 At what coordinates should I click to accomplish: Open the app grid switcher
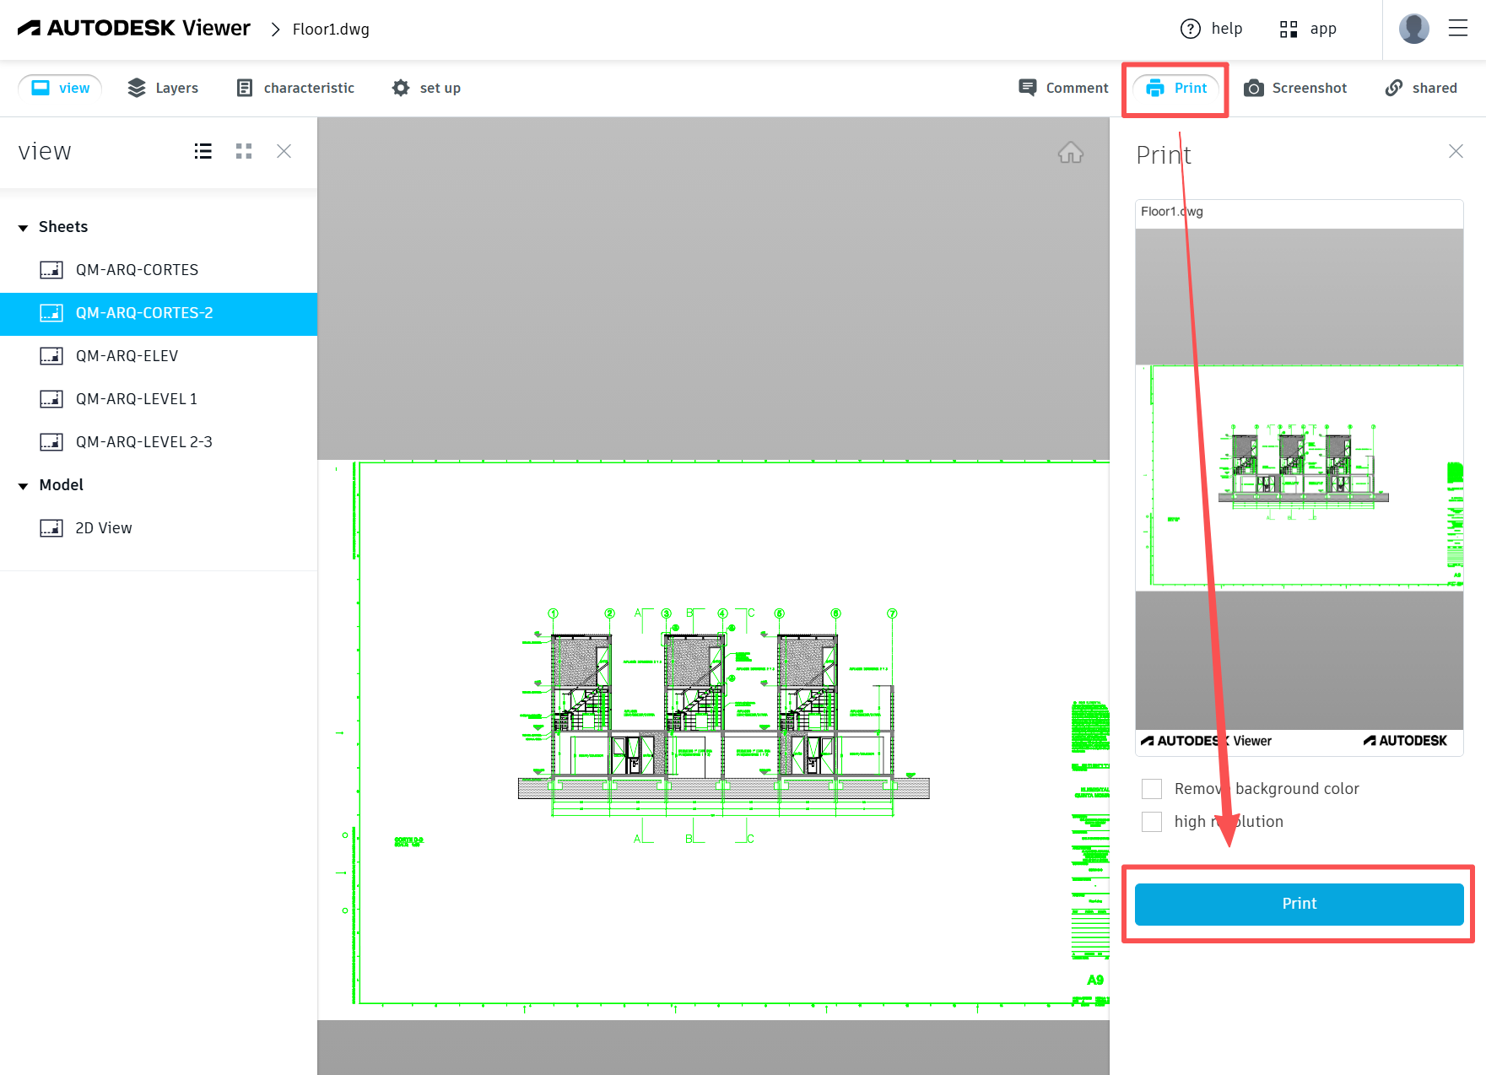[x=1289, y=29]
